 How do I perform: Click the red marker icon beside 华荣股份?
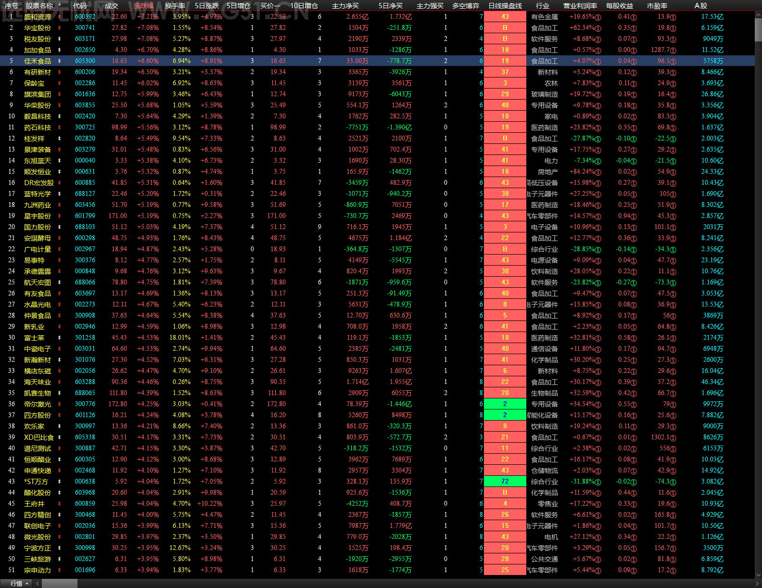(60, 105)
